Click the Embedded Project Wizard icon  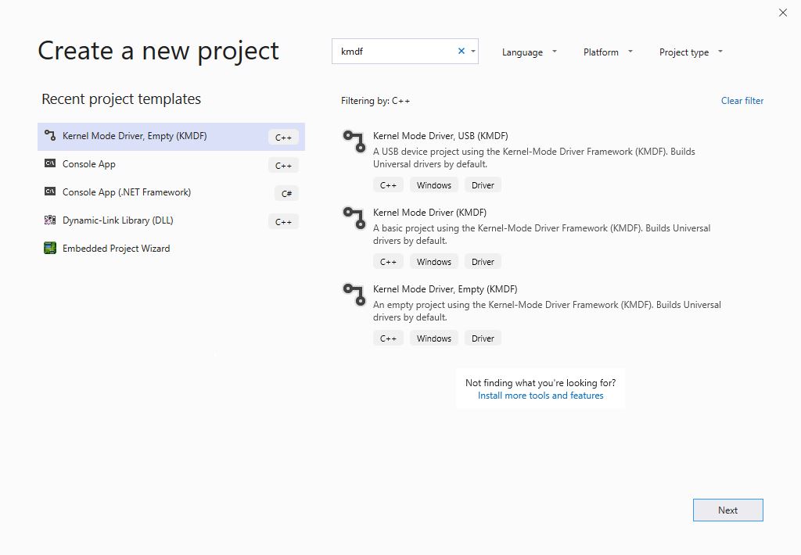click(50, 248)
